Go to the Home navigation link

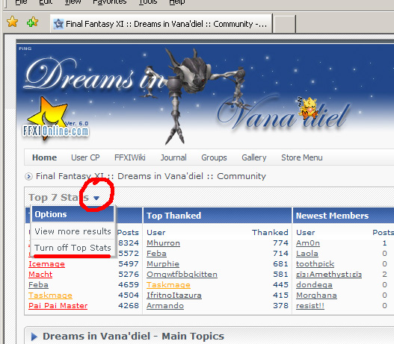(x=44, y=157)
